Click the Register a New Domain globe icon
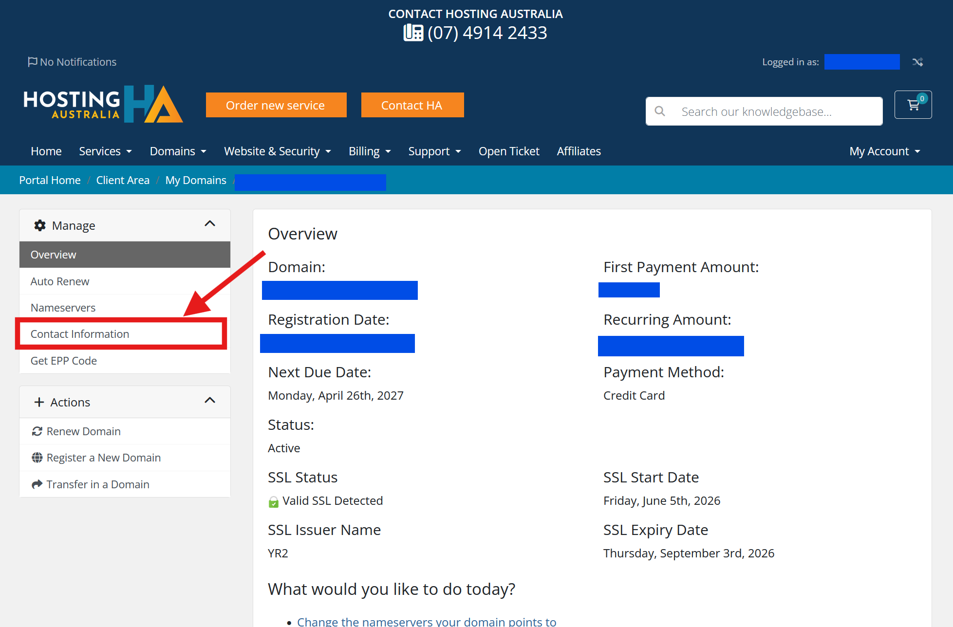Viewport: 953px width, 627px height. pyautogui.click(x=37, y=458)
